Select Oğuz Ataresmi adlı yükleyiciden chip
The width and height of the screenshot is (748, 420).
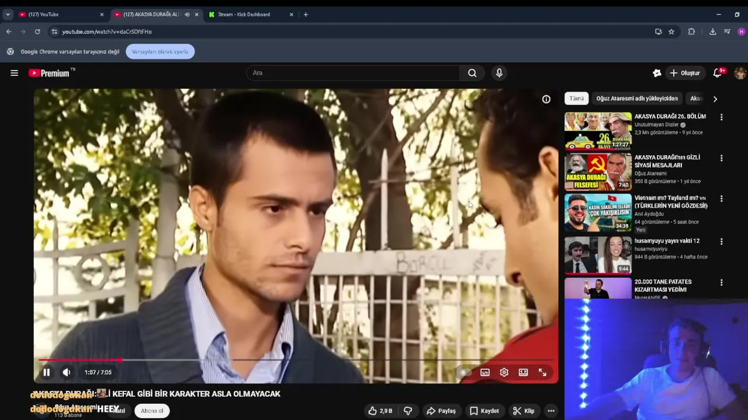click(637, 99)
